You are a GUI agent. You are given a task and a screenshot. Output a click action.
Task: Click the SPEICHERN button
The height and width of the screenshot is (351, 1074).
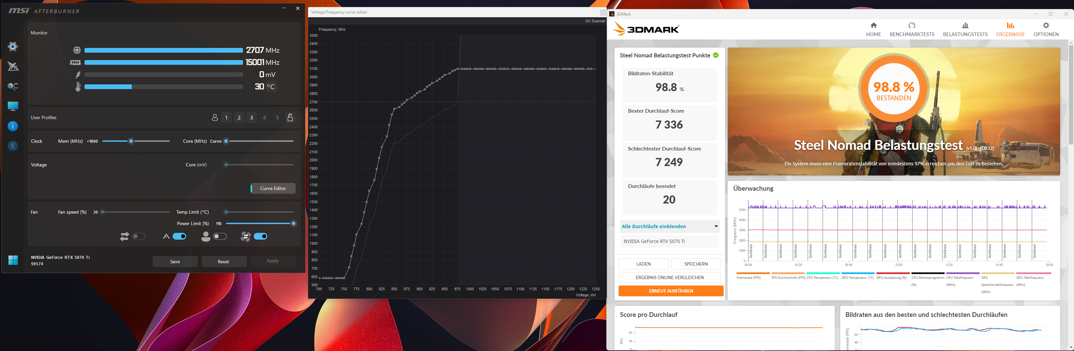(x=696, y=264)
